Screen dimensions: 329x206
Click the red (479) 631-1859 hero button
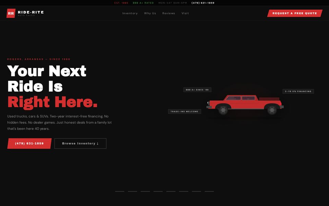29,144
